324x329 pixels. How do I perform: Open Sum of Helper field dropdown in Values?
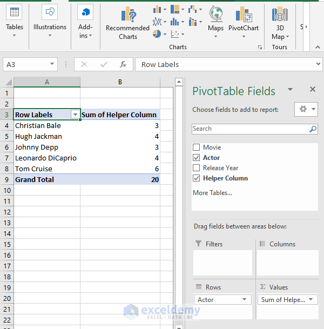pos(311,299)
